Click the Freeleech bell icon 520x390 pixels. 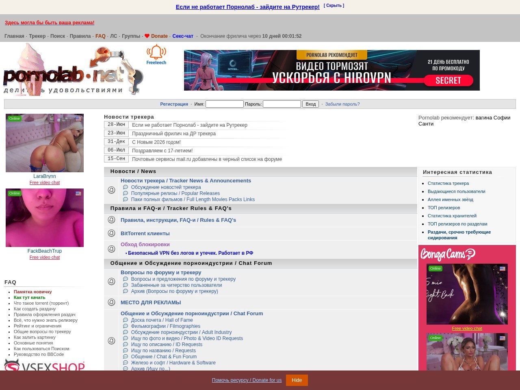156,54
